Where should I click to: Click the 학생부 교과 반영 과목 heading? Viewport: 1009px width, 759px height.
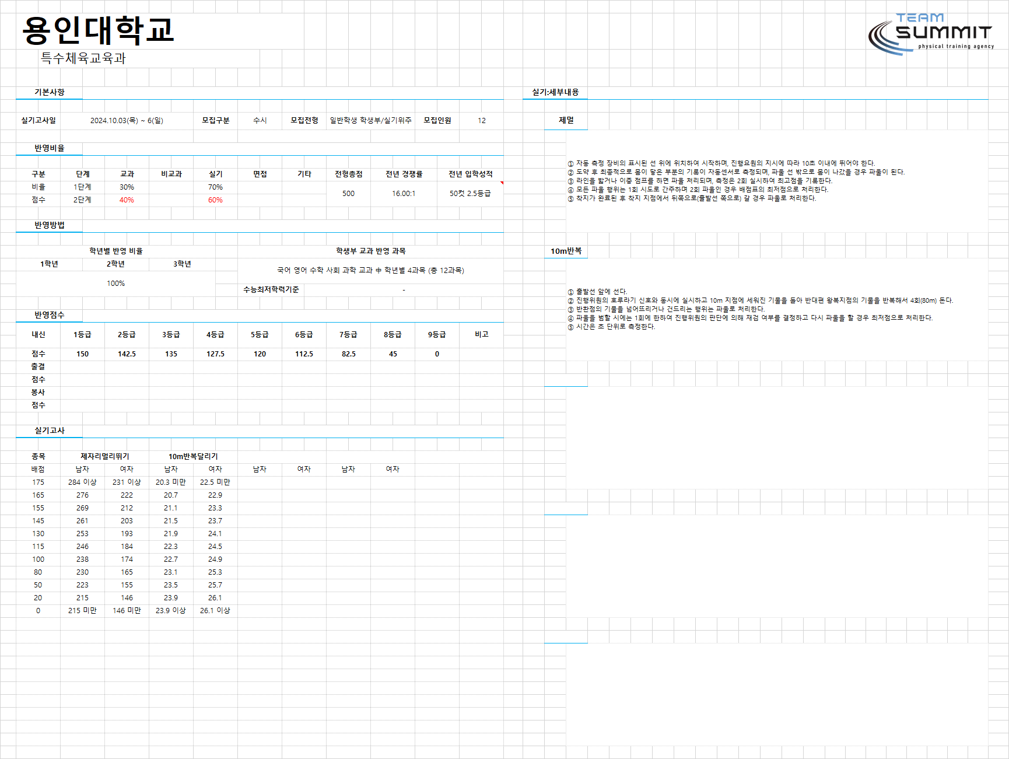[371, 251]
